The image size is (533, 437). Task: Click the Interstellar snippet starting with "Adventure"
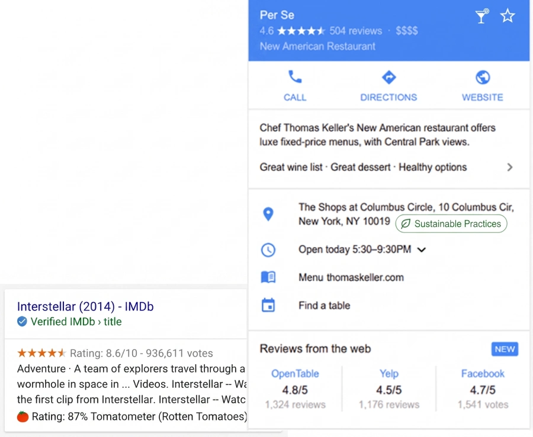(x=131, y=384)
